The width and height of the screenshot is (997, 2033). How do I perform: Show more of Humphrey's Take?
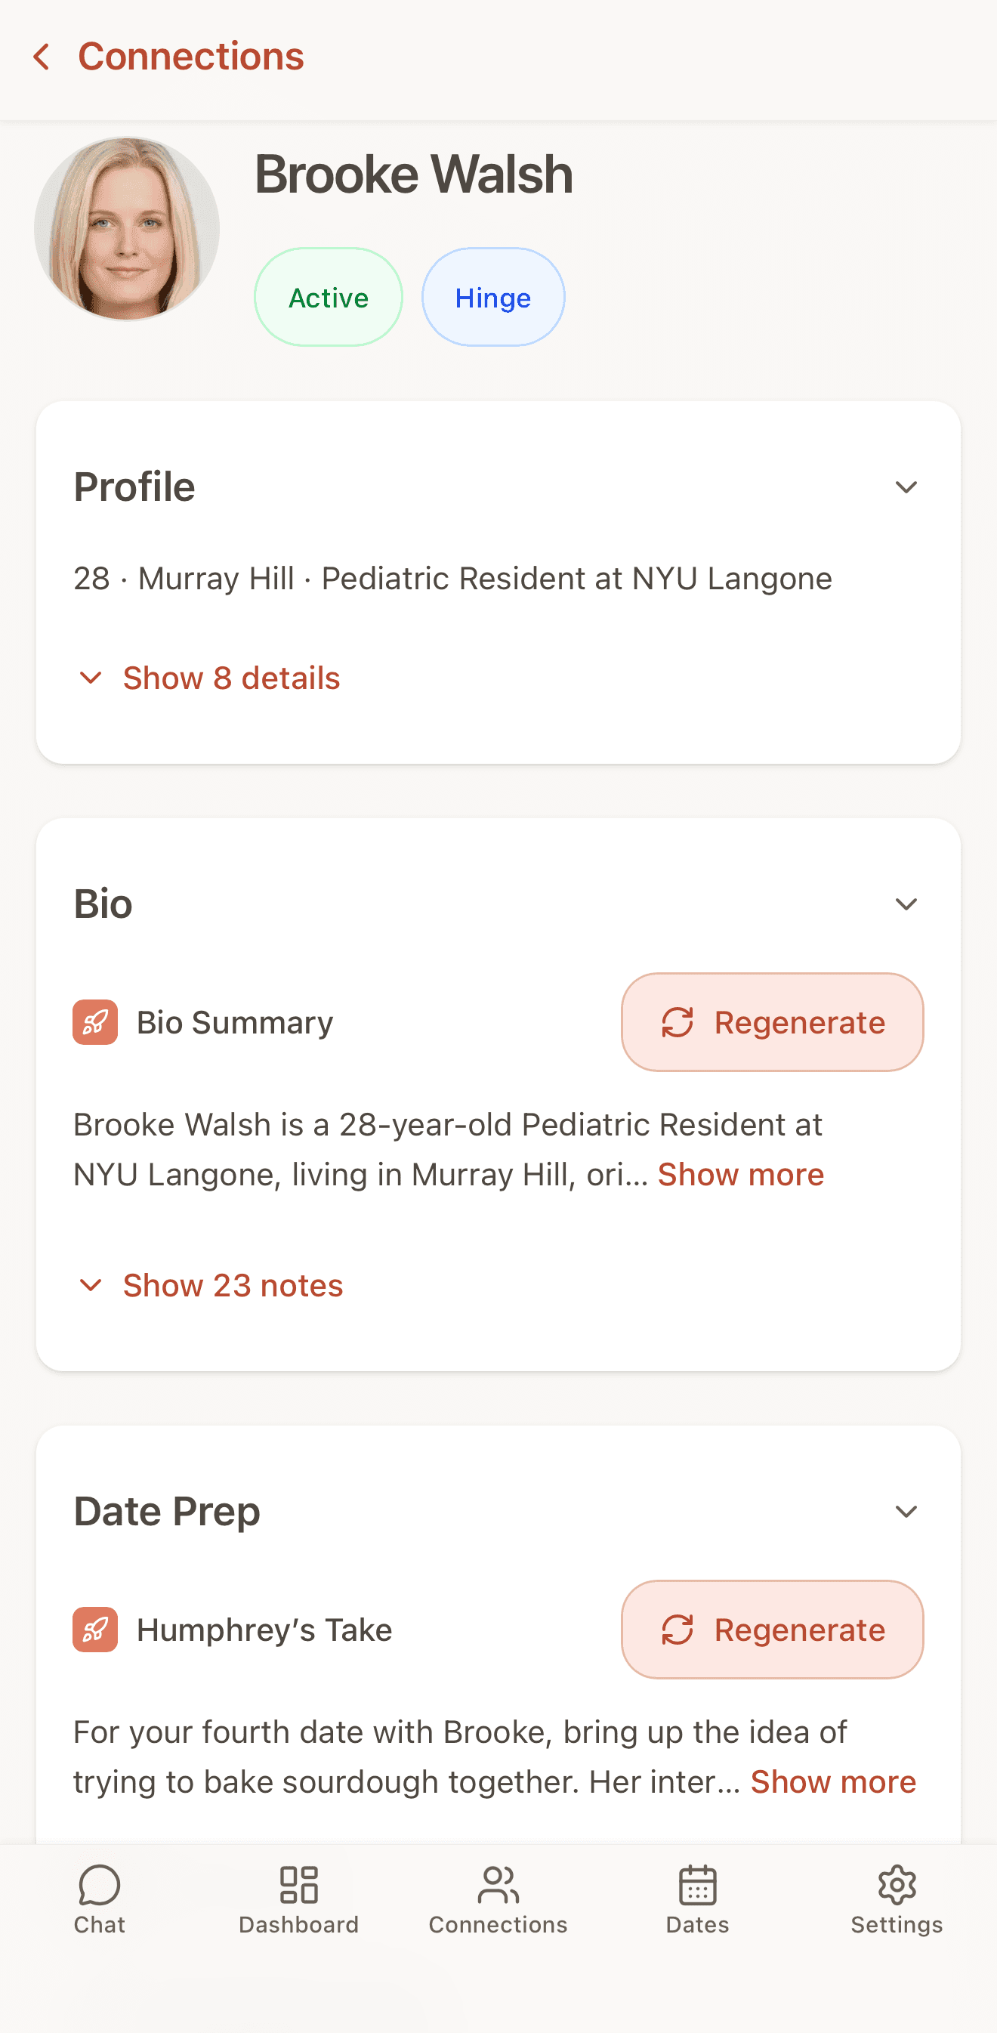833,1782
